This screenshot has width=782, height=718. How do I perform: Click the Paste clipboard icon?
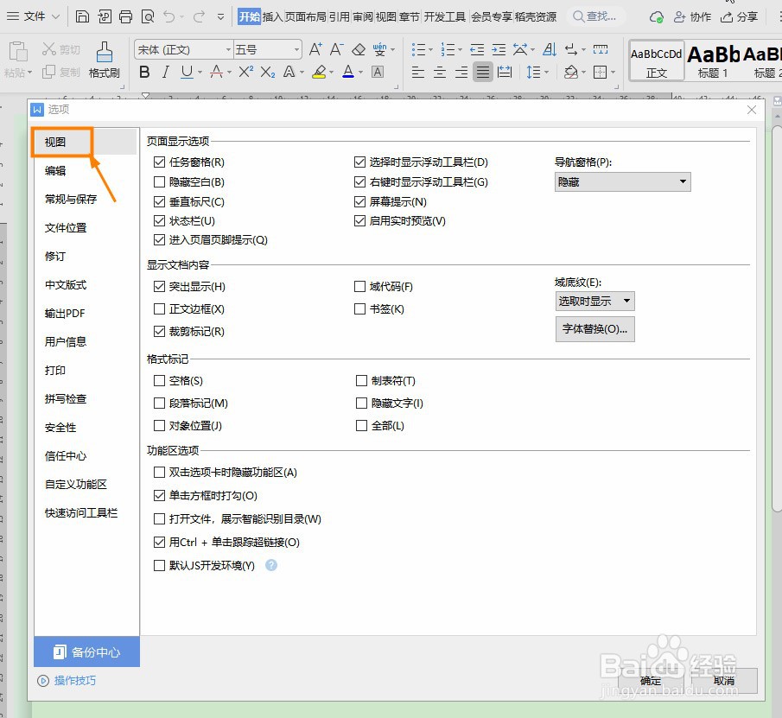point(18,51)
